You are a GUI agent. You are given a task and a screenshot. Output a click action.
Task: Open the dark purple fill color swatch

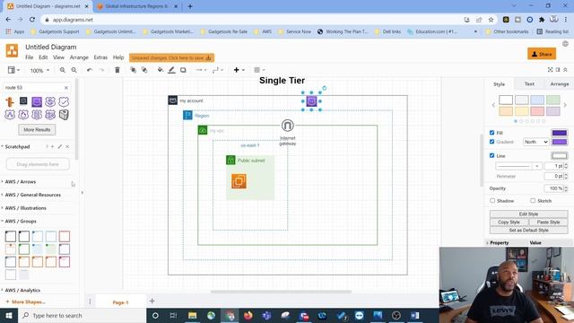560,133
